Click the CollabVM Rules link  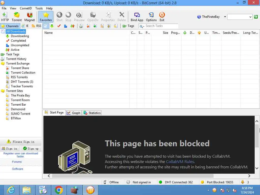[x=180, y=162]
